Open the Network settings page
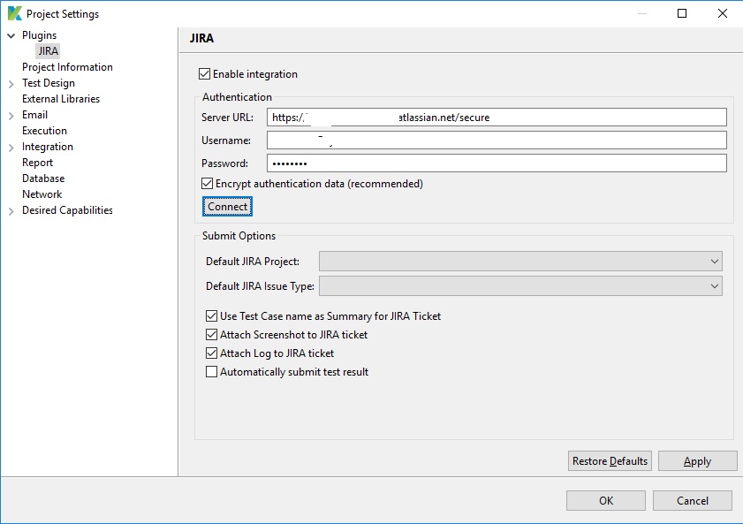 pos(42,194)
